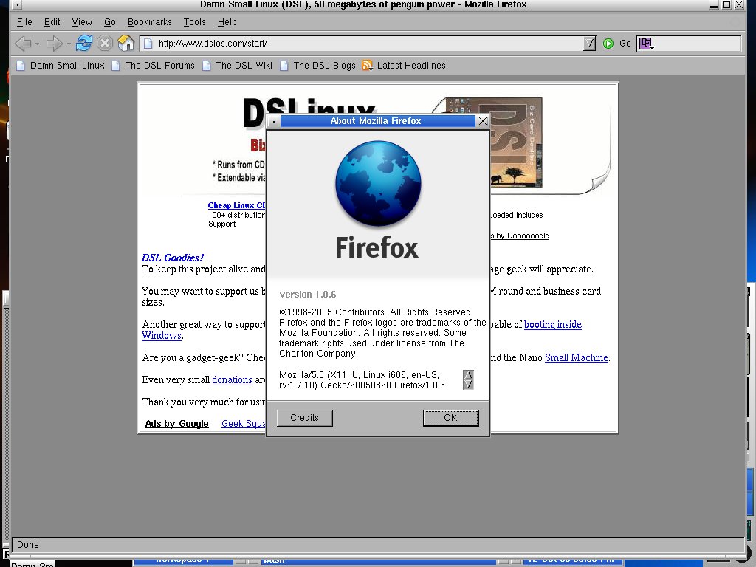Click the Done status bar text

tap(28, 544)
